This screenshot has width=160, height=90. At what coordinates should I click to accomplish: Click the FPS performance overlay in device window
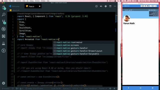(154, 14)
